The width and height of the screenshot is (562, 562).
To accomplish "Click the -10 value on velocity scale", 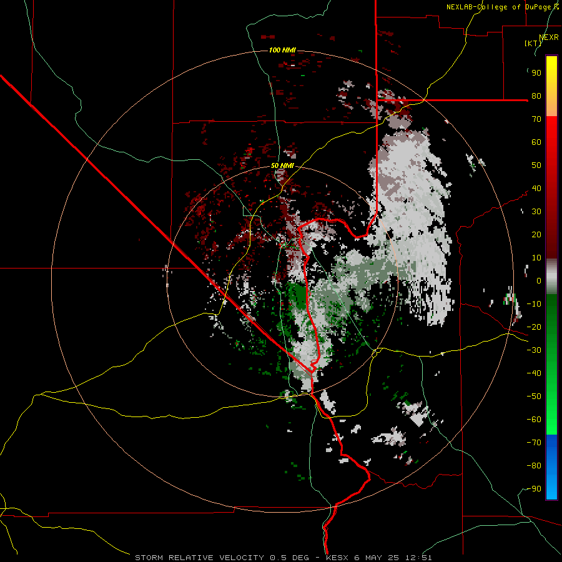I will (534, 304).
